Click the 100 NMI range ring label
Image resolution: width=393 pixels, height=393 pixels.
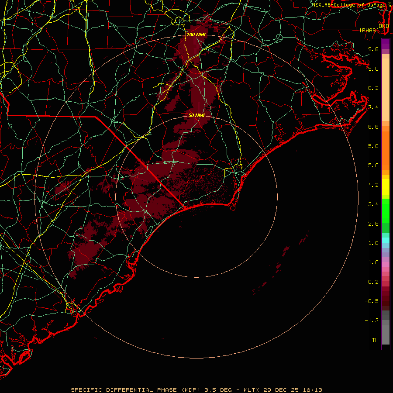coord(196,34)
